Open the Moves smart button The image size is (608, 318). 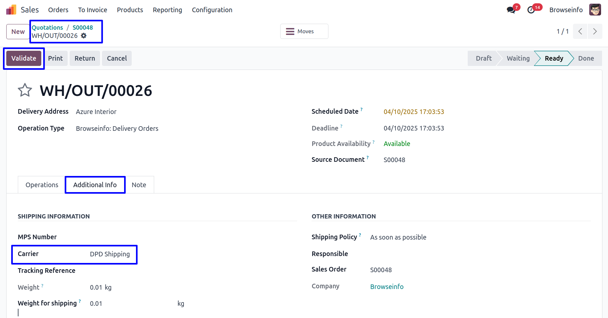pos(304,31)
